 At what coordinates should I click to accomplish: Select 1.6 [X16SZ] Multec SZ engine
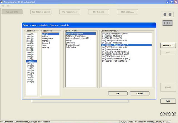click(x=127, y=50)
